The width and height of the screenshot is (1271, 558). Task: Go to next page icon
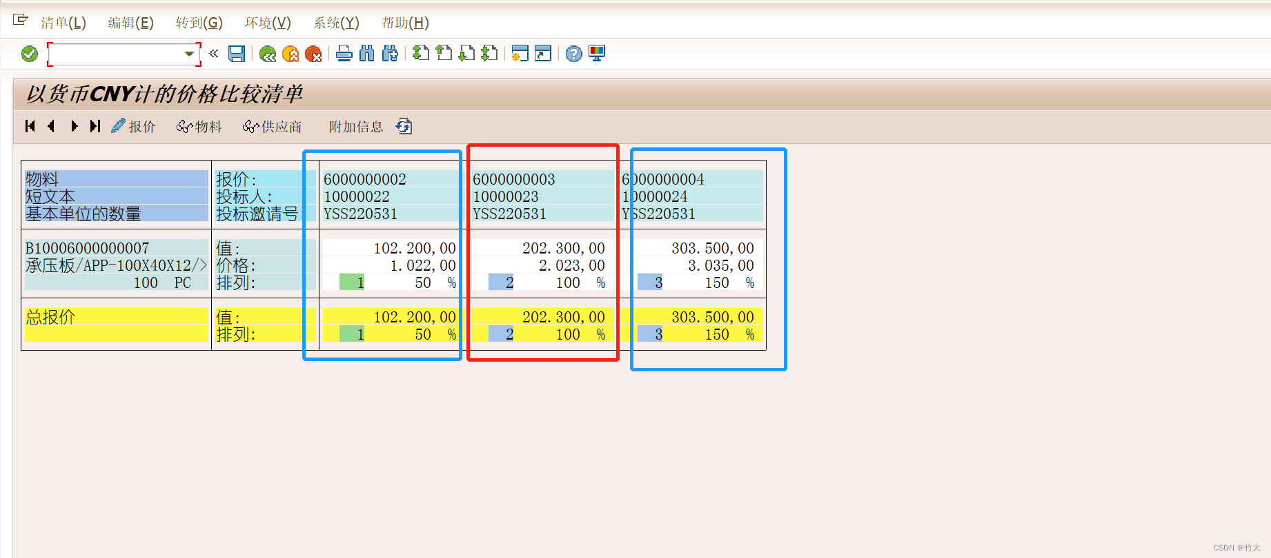[466, 53]
